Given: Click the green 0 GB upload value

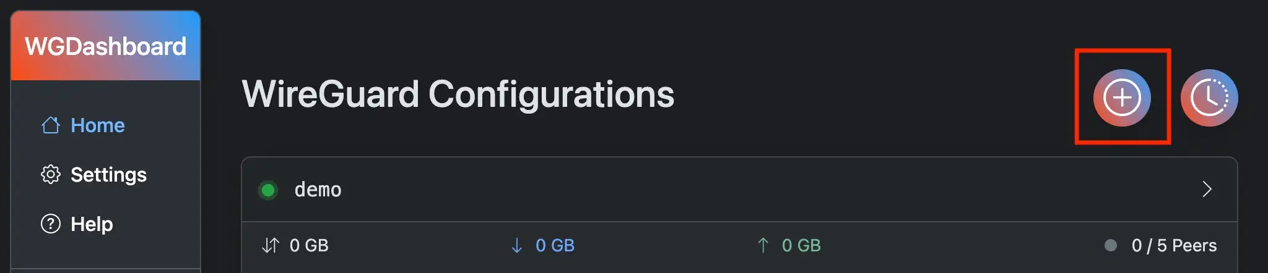Looking at the screenshot, I should (801, 245).
